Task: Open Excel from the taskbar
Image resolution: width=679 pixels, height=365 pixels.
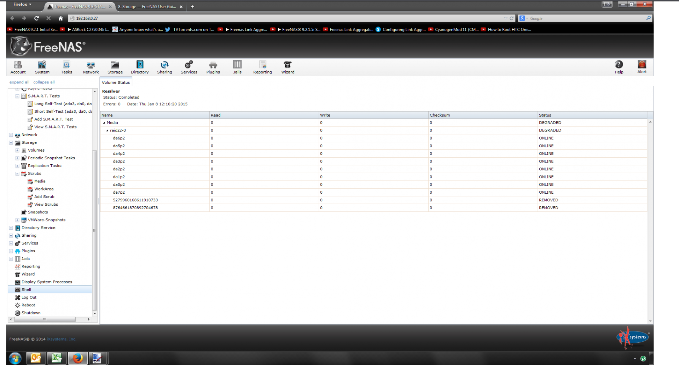Action: pyautogui.click(x=57, y=358)
